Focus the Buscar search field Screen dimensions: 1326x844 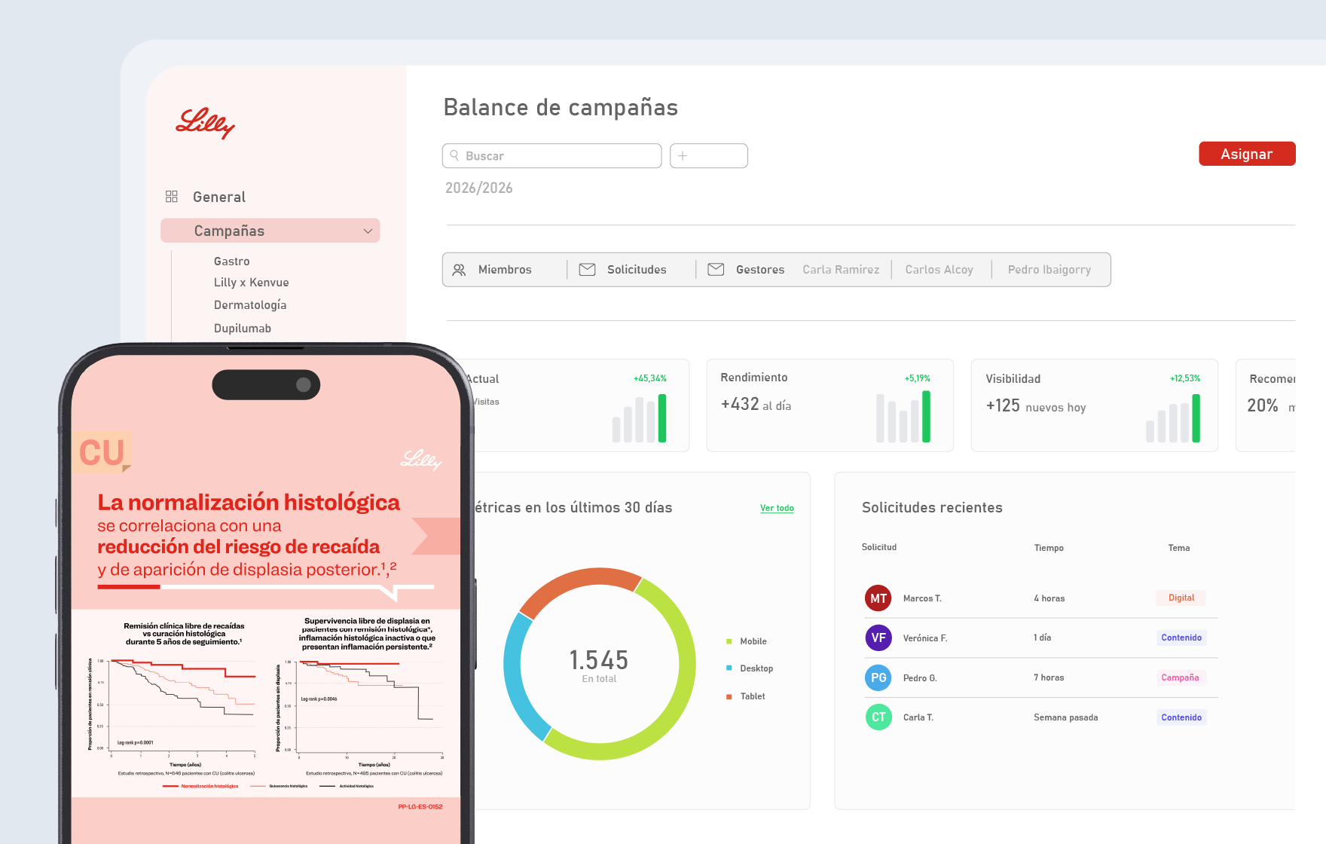(x=551, y=156)
